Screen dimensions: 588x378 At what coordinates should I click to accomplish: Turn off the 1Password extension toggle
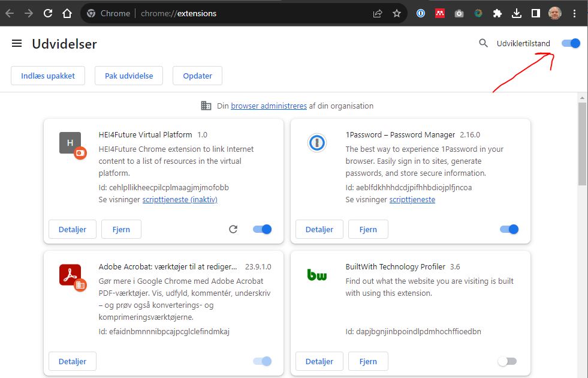tap(509, 229)
